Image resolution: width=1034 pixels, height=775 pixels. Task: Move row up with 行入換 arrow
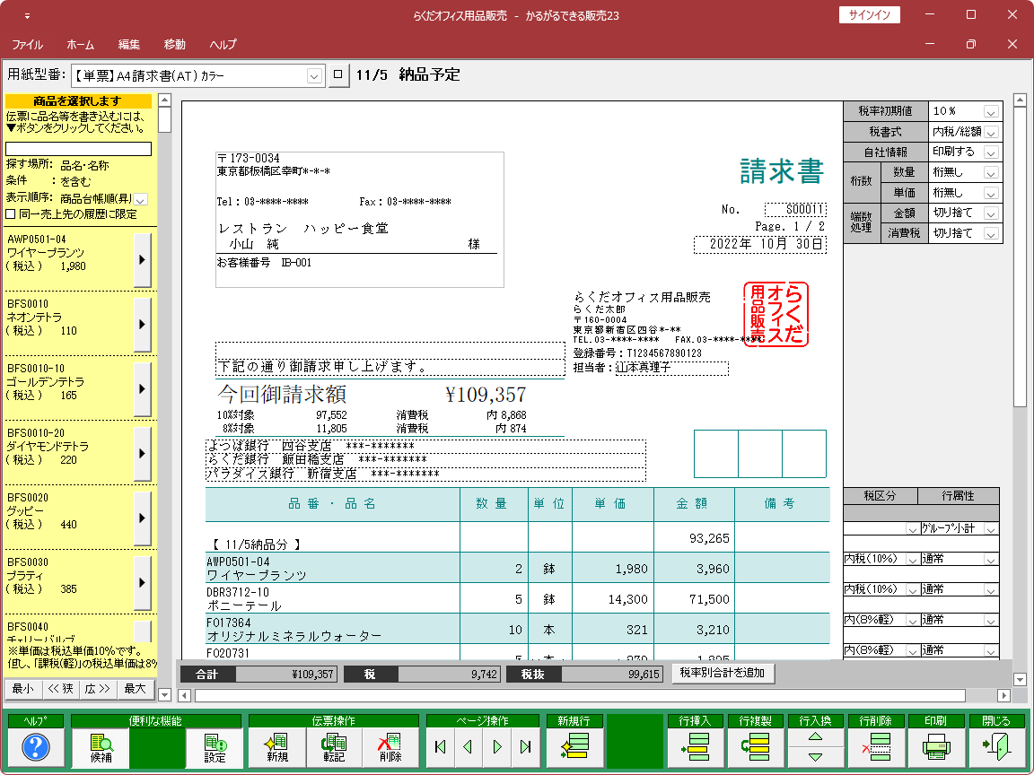click(x=816, y=737)
